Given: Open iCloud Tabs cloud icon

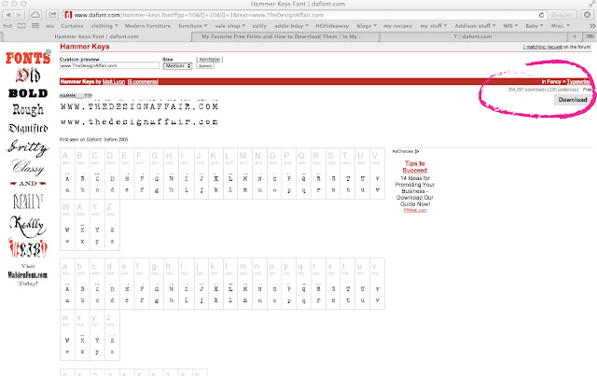Looking at the screenshot, I should tap(35, 15).
